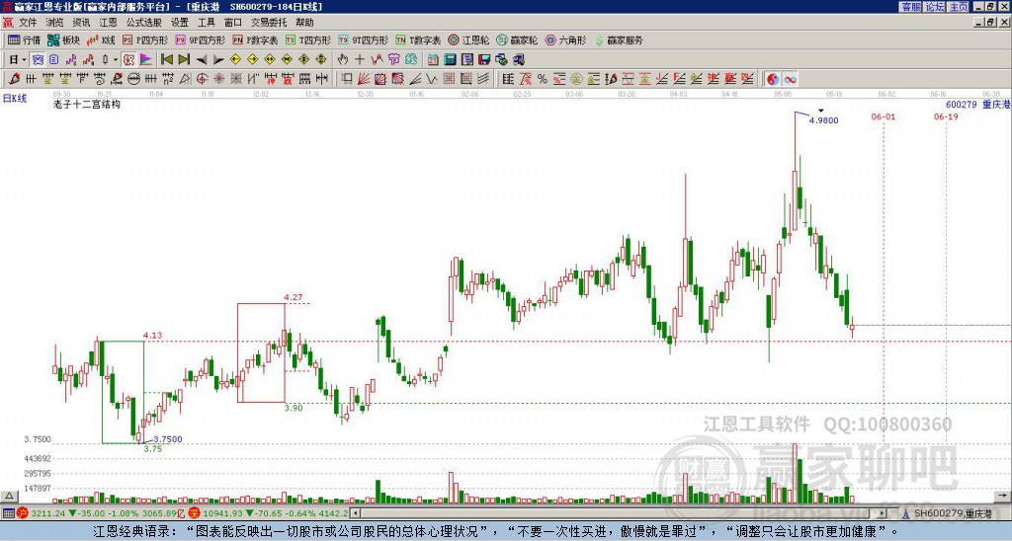
Task: Select the red fan lines tool
Action: (x=364, y=79)
